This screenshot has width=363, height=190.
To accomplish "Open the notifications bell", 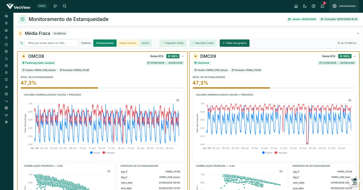I will tap(322, 6).
